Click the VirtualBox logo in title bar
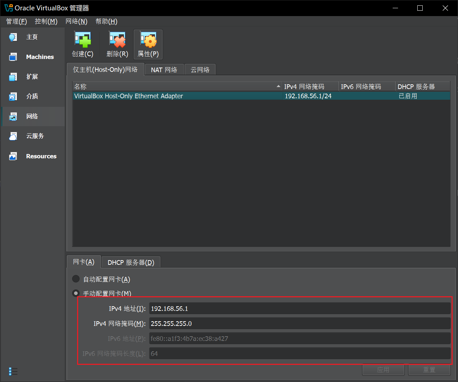Viewport: 458px width, 382px height. pyautogui.click(x=8, y=8)
